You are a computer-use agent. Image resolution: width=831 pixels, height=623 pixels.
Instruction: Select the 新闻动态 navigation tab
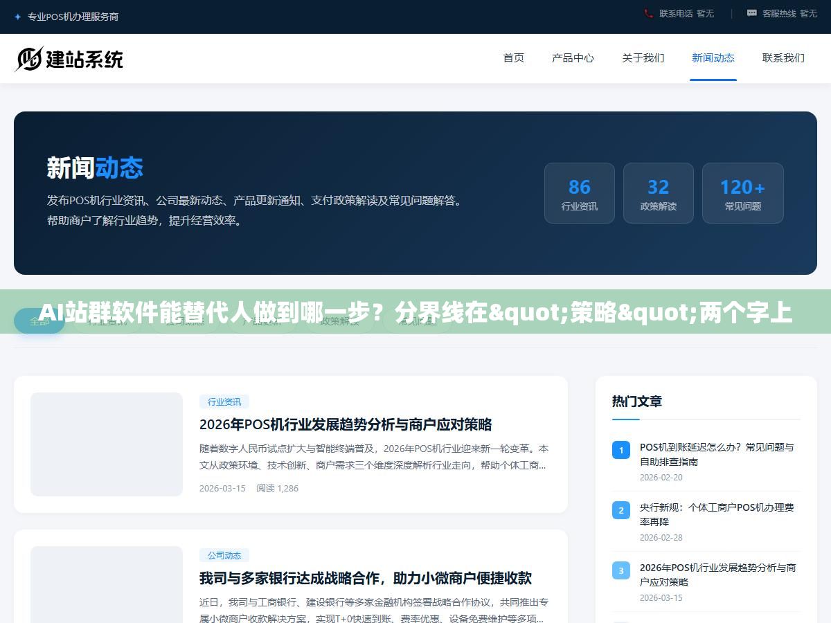pos(713,58)
